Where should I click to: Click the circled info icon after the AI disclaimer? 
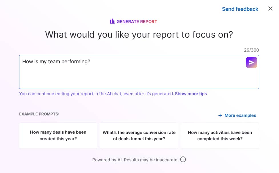click(183, 160)
